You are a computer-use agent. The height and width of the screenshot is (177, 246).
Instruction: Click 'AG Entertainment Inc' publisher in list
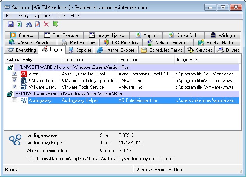138,100
